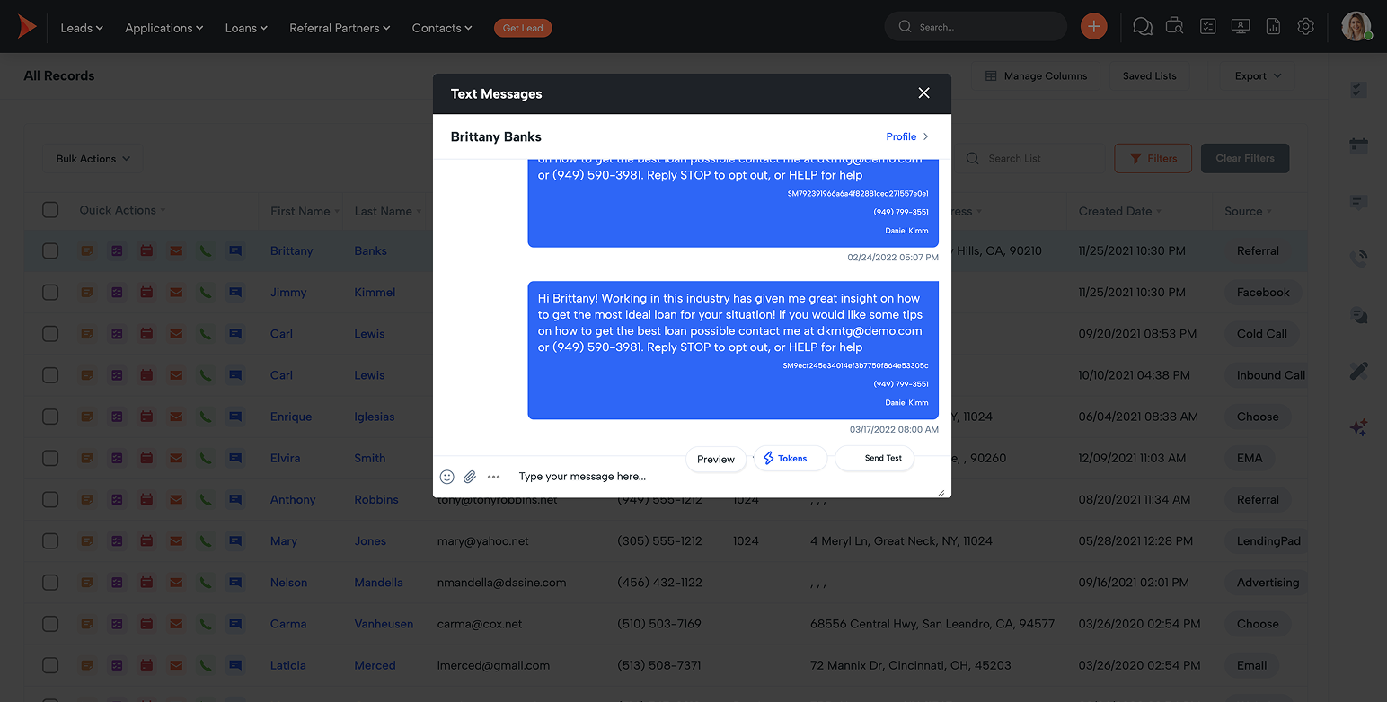This screenshot has width=1387, height=702.
Task: Close the Text Messages dialog
Action: [923, 93]
